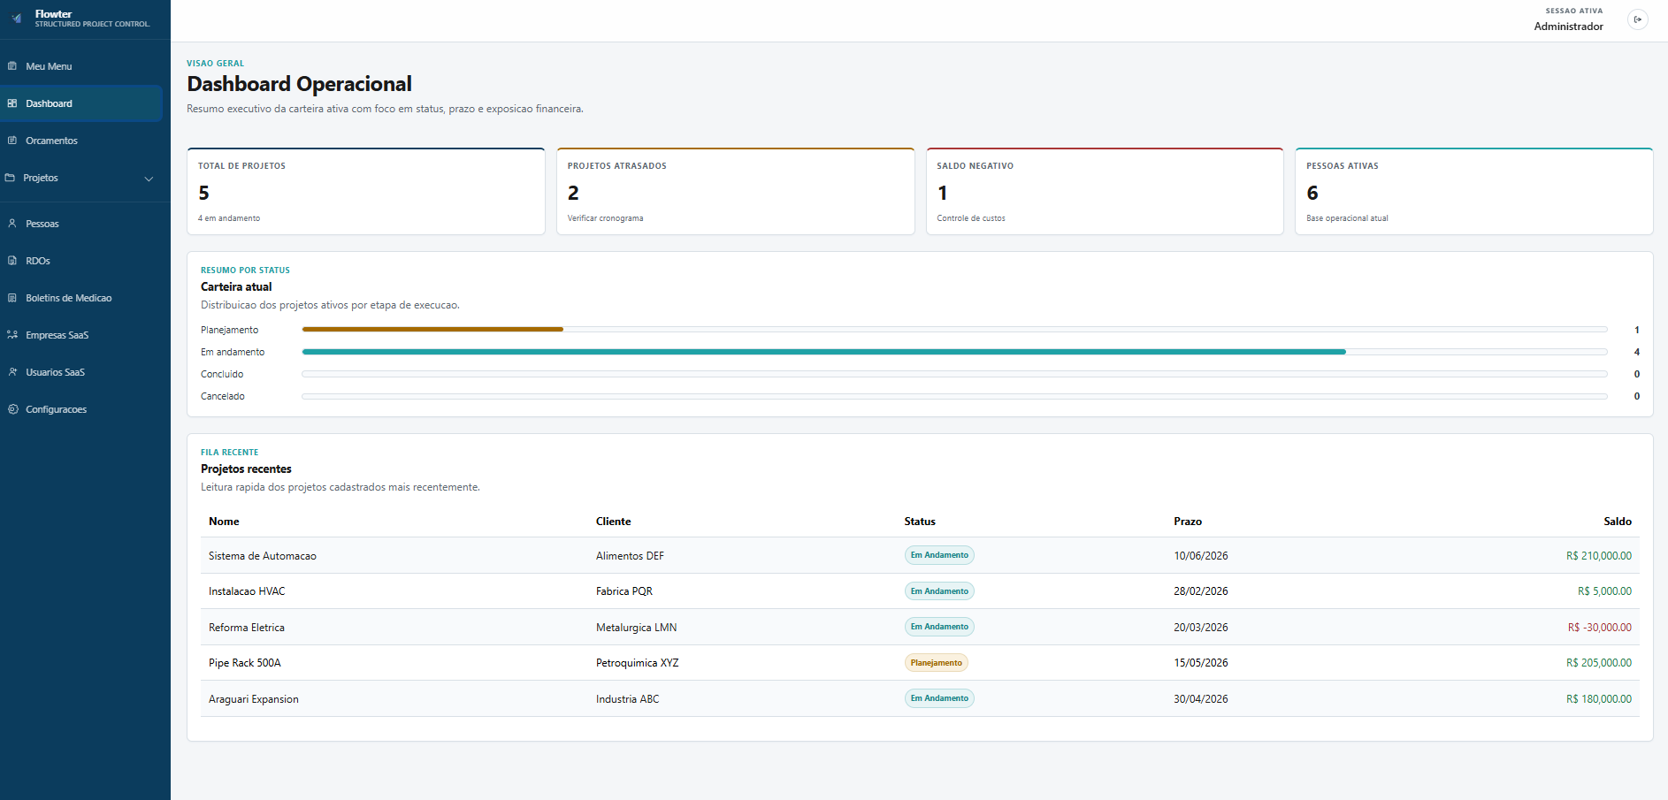This screenshot has height=800, width=1668.
Task: Click the RDOs document icon
Action: pos(12,260)
